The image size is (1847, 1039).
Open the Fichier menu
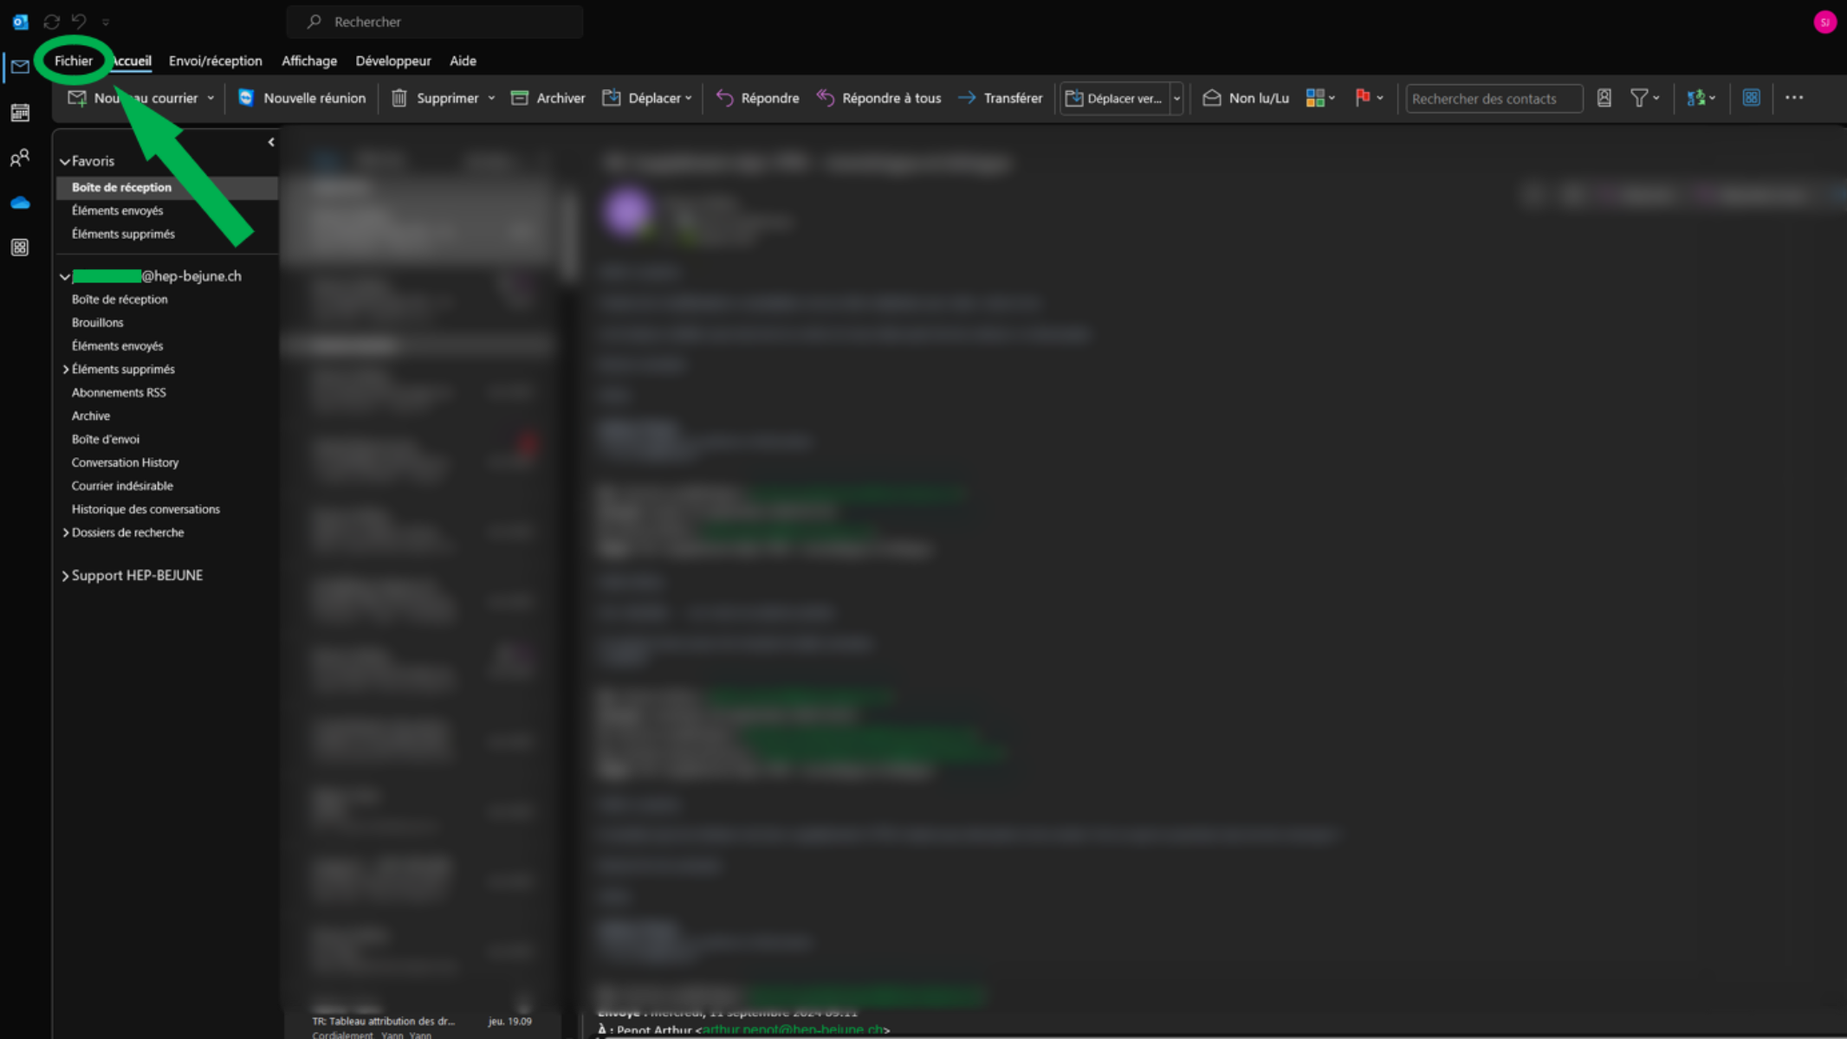pyautogui.click(x=74, y=61)
